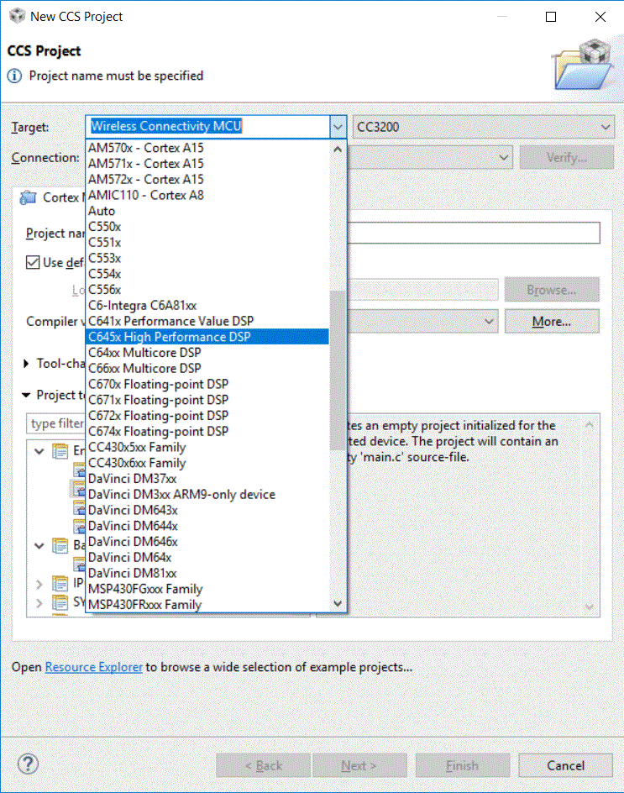Screen dimensions: 624x793
Task: Select MSP430FGxxx Family
Action: coord(207,589)
